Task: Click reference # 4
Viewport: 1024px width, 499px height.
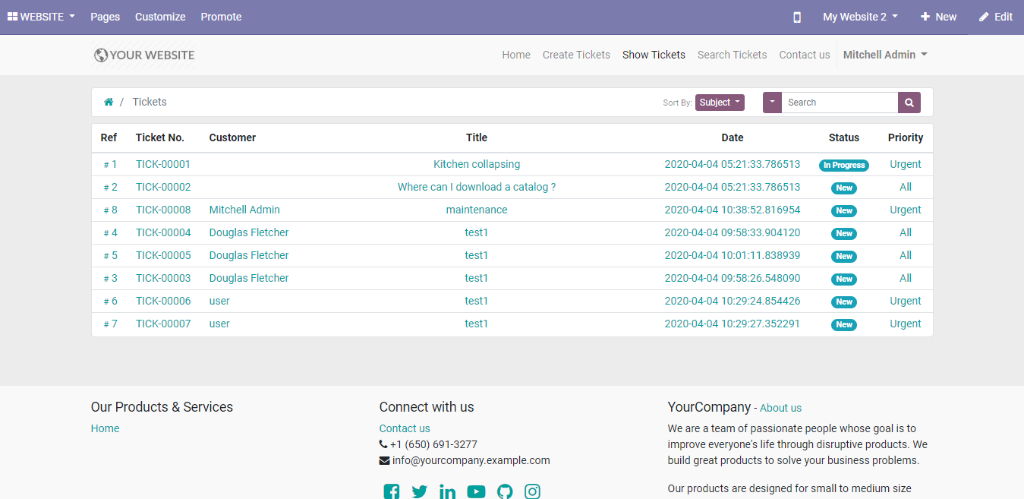Action: coord(110,232)
